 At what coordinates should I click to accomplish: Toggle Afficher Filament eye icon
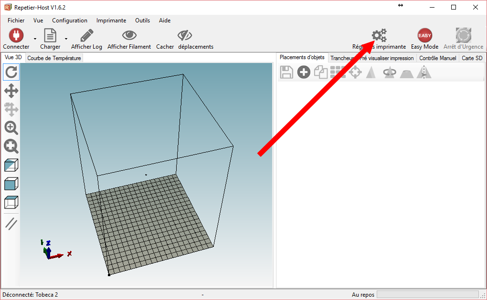(x=129, y=35)
